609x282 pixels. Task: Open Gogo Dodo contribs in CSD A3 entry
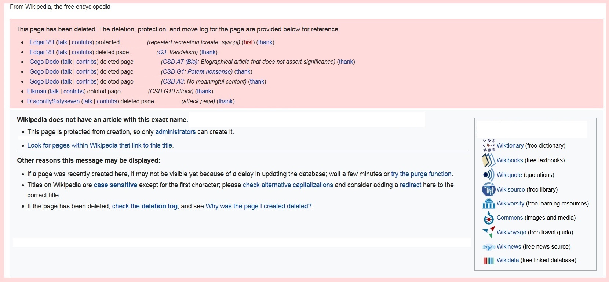(87, 81)
